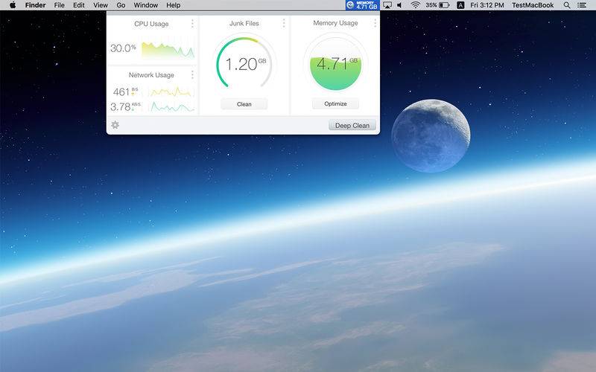Open the Window menu
The width and height of the screenshot is (596, 372).
tap(145, 5)
